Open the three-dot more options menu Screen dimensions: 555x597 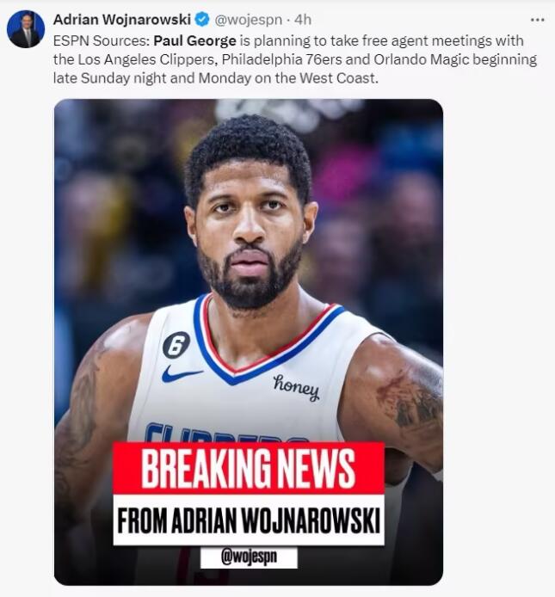coord(538,20)
